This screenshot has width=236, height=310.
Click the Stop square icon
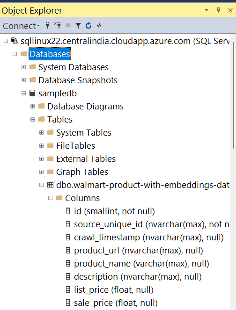68,25
